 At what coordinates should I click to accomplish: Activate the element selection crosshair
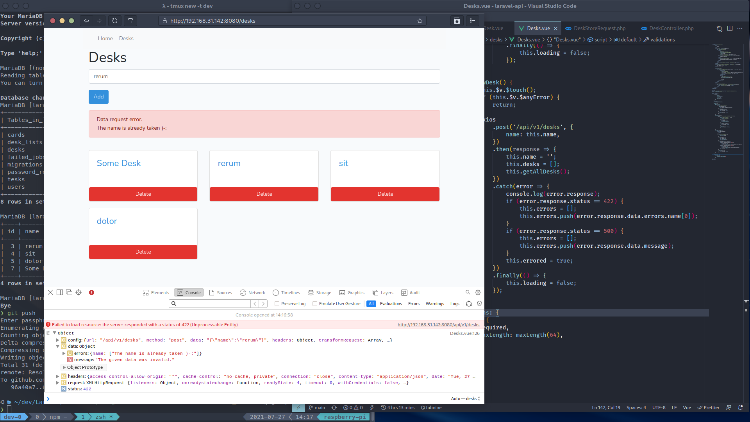[x=79, y=292]
